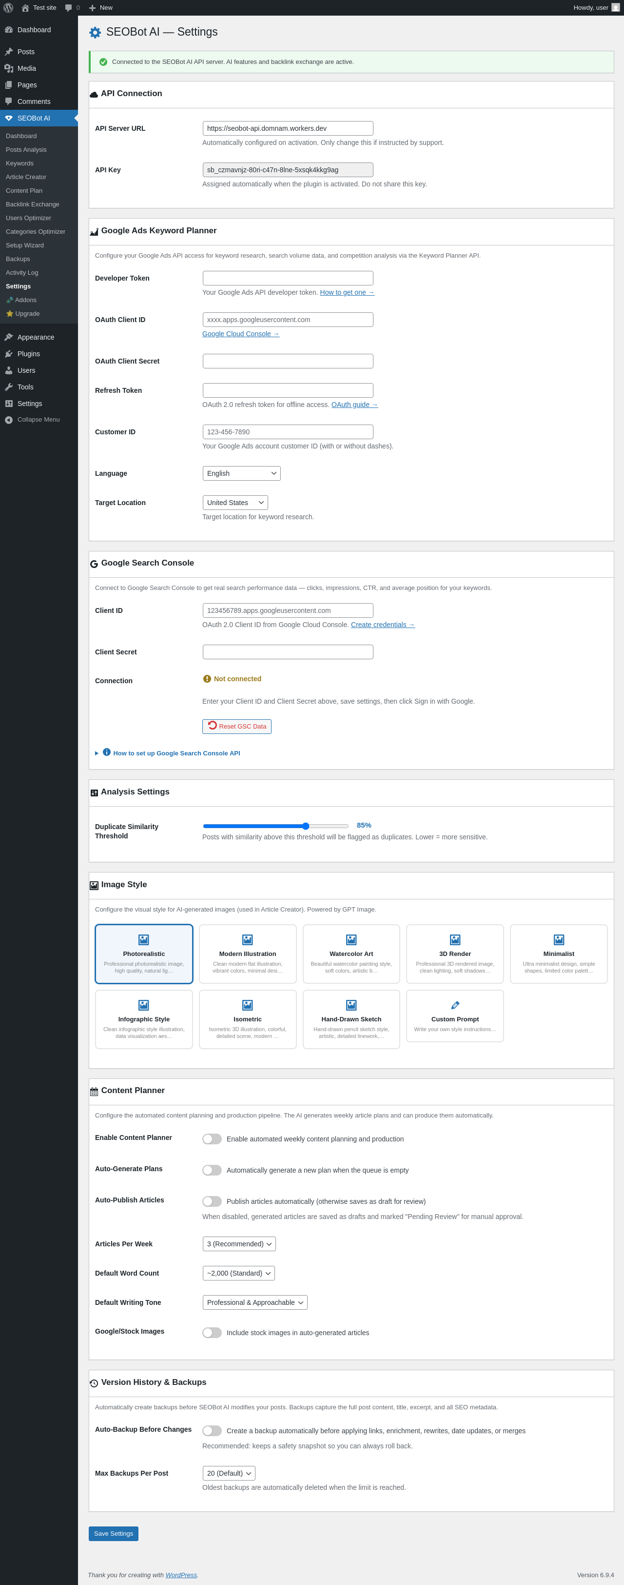Turn on Auto-Publish Articles switch
624x1585 pixels.
tap(212, 1201)
